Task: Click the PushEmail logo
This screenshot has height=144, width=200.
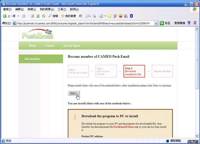Action: 37,34
